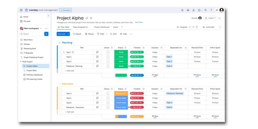This screenshot has height=129, width=258.
Task: Open the inbox icon in top bar
Action: click(x=188, y=10)
